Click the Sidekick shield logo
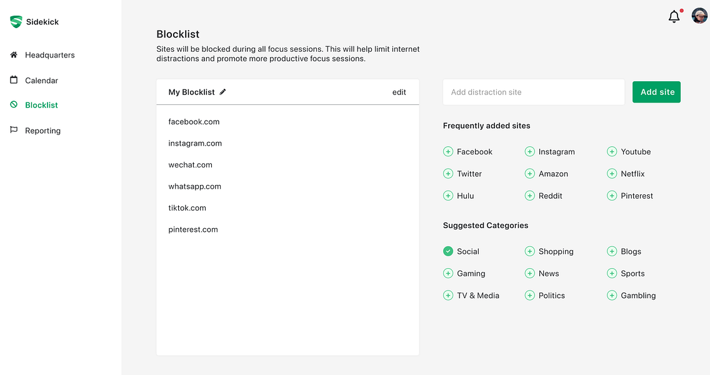This screenshot has height=375, width=710. (x=16, y=22)
